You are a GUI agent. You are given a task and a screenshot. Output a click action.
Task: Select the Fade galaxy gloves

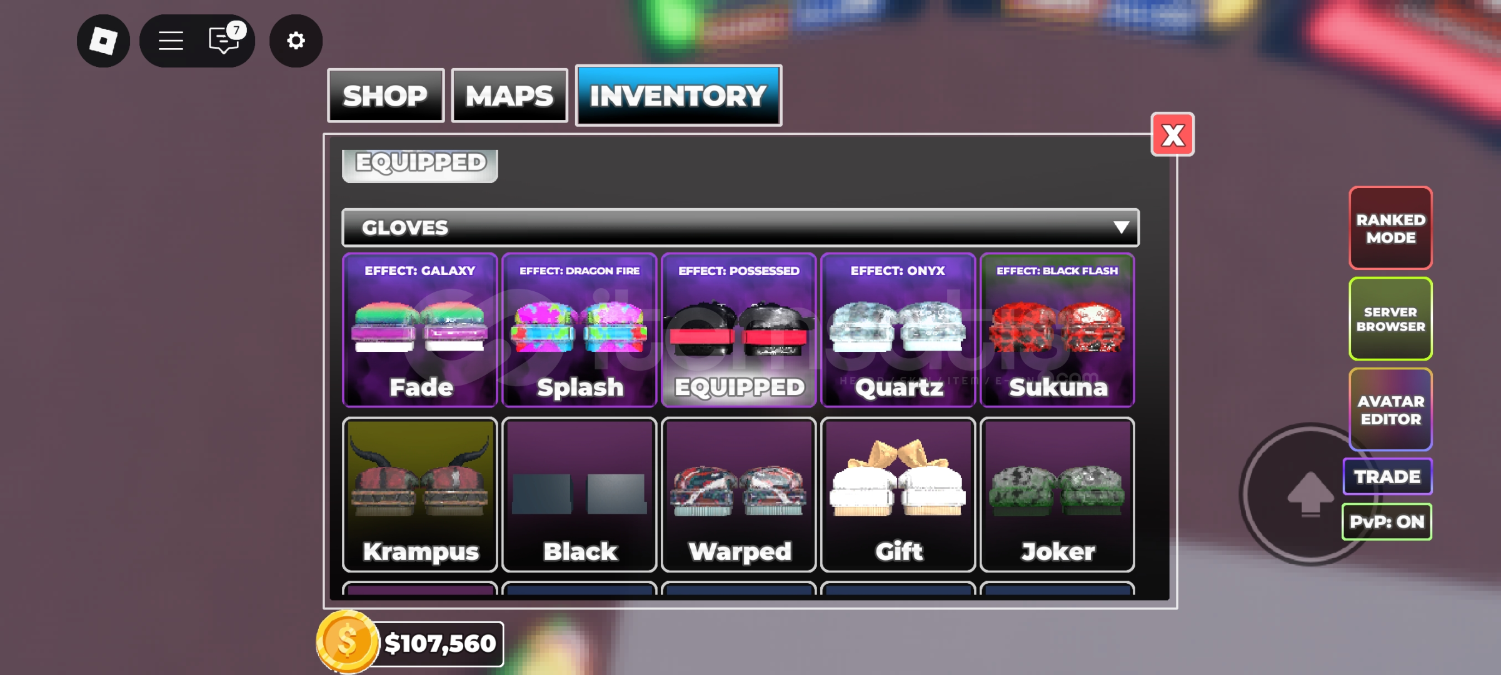click(420, 330)
